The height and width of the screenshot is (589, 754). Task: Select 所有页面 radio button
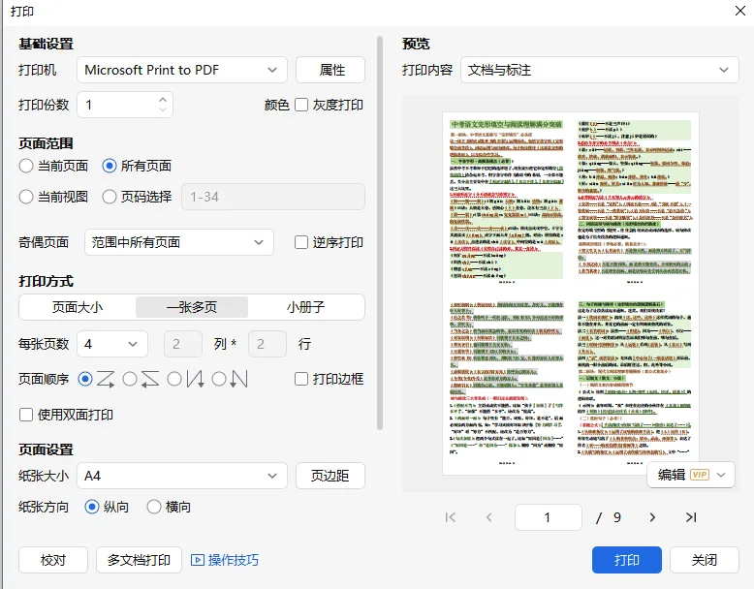(110, 166)
